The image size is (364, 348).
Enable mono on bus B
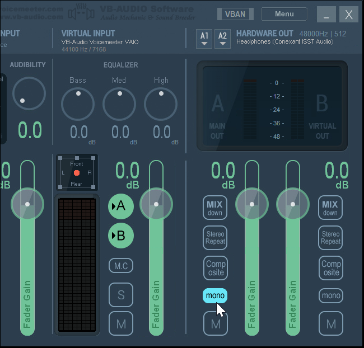point(331,295)
